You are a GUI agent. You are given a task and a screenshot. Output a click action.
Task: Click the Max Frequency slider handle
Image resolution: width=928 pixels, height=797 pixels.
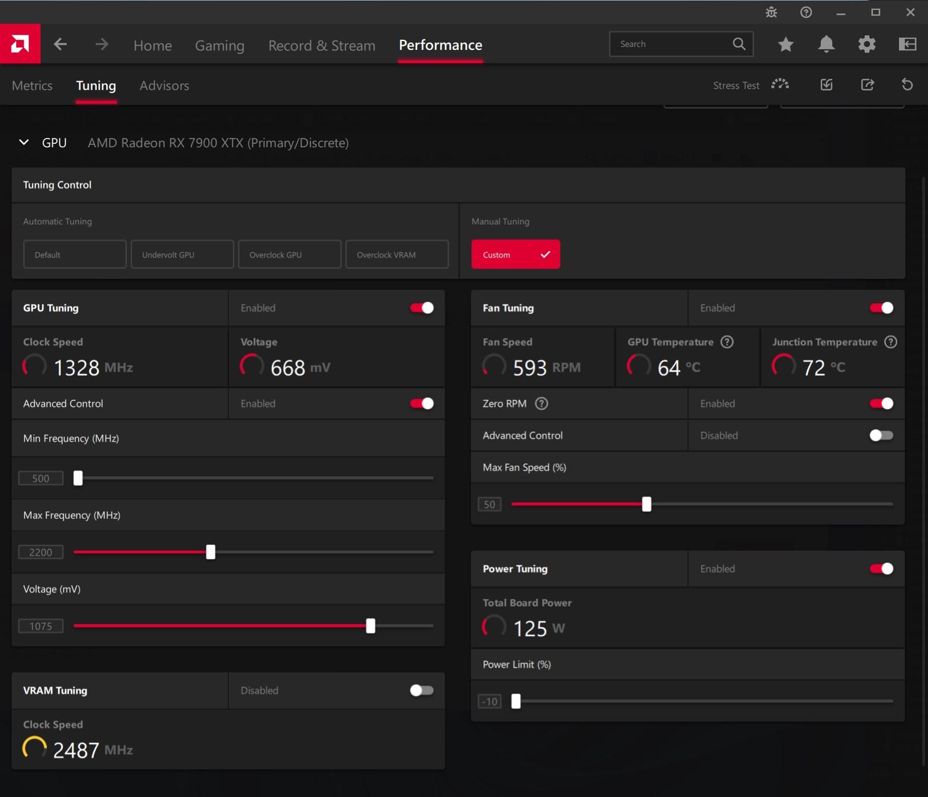[211, 552]
